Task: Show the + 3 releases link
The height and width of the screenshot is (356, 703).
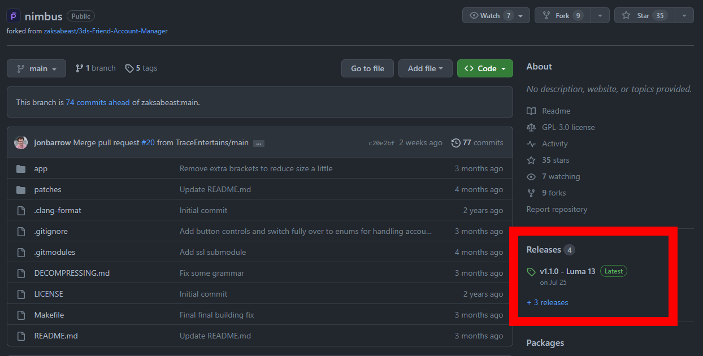Action: (548, 302)
